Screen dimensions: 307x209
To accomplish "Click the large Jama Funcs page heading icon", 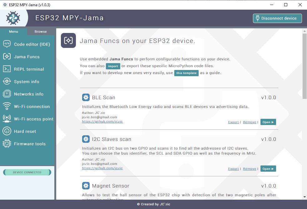I will [68, 40].
